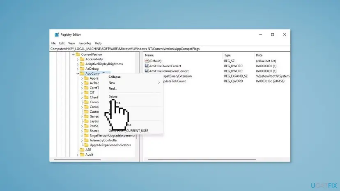The width and height of the screenshot is (340, 191).
Task: Minimize the Registry Editor window
Action: pyautogui.click(x=261, y=35)
